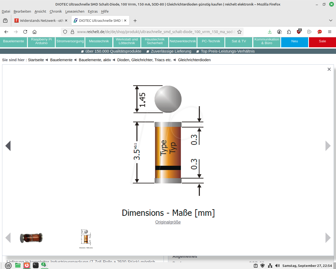Open the Originalgröße link
Screen dimensions: 336x269
tap(168, 222)
